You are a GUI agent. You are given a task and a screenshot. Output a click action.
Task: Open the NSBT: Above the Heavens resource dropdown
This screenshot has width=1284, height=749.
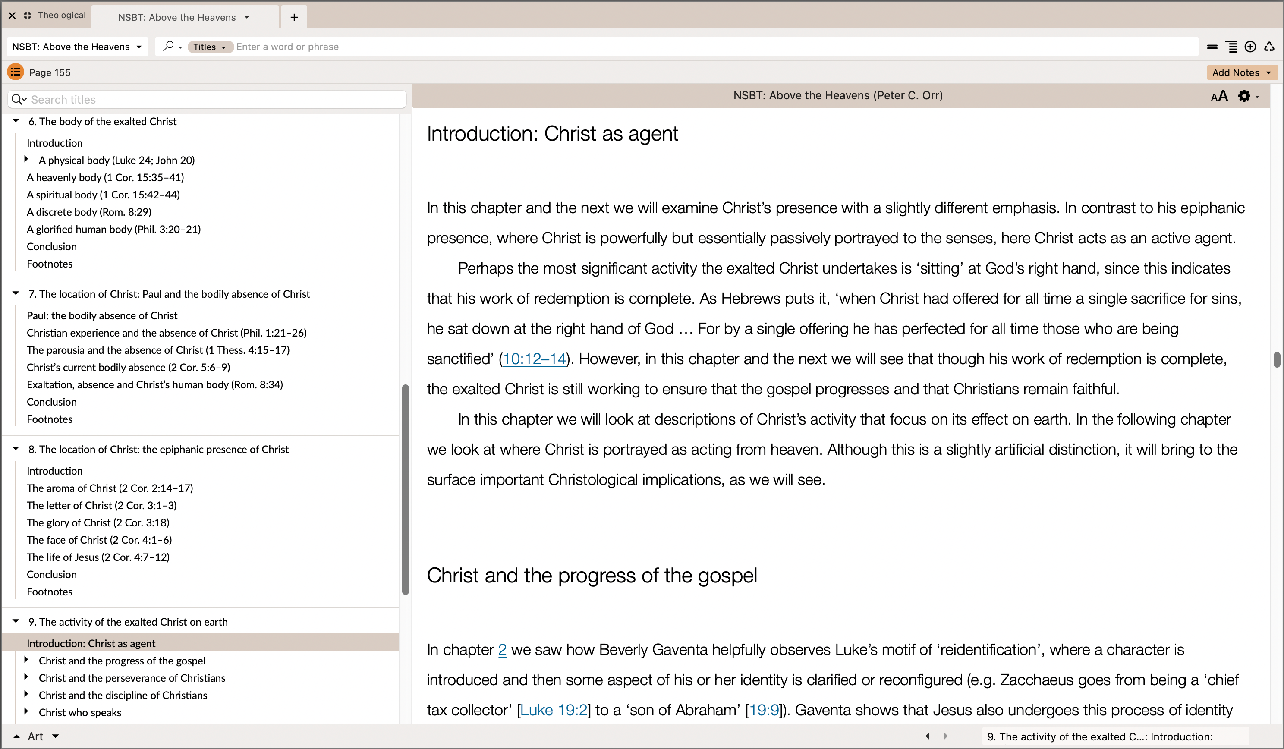(77, 47)
